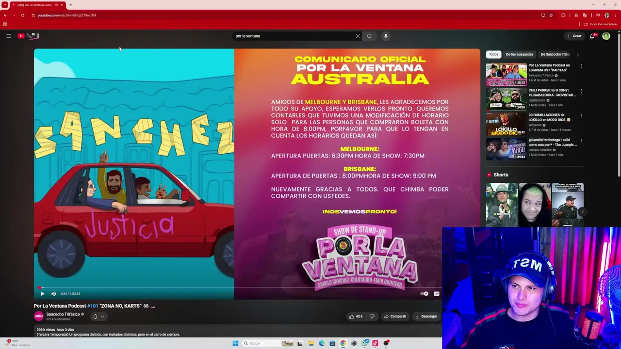Toggle the autoplay switch in player
The width and height of the screenshot is (621, 349).
(425, 294)
